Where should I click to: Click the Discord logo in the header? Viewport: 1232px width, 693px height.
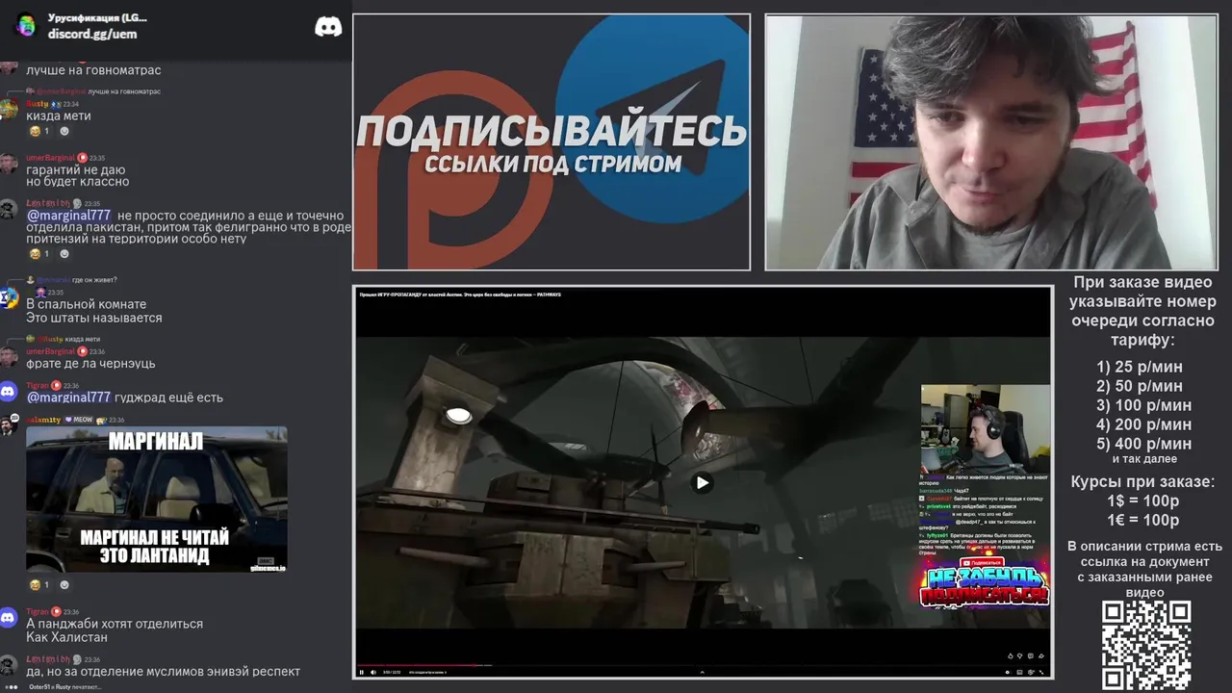click(328, 27)
